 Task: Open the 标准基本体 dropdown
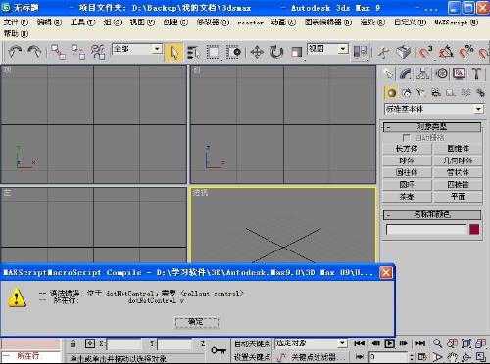coord(478,109)
